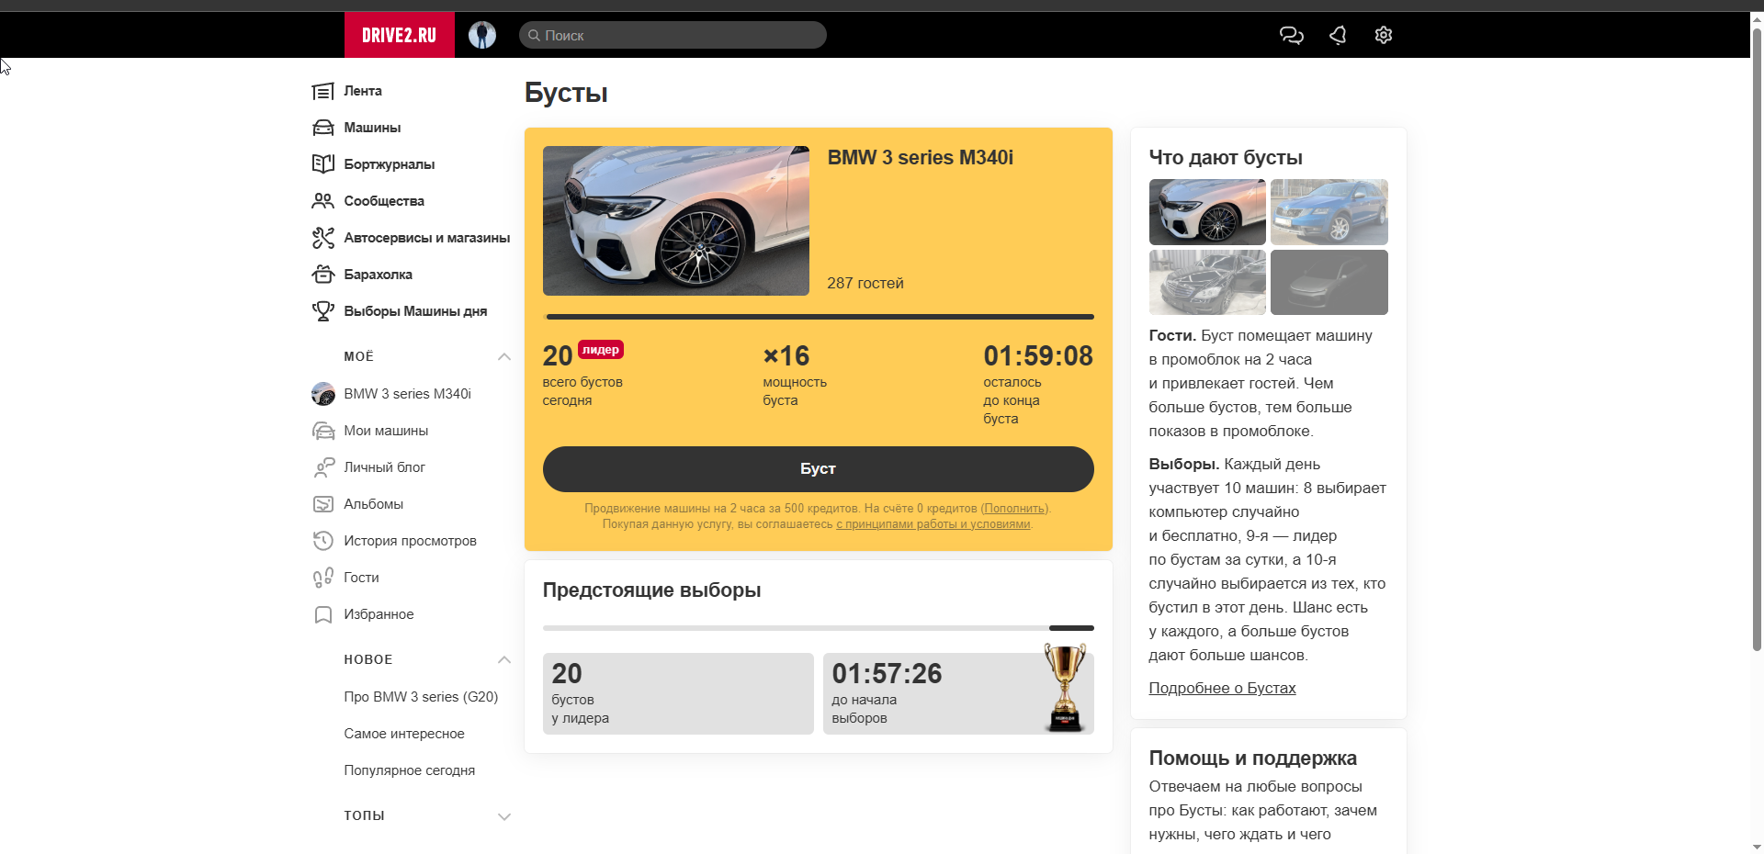Open the notifications bell icon
The height and width of the screenshot is (854, 1764).
pyautogui.click(x=1338, y=35)
